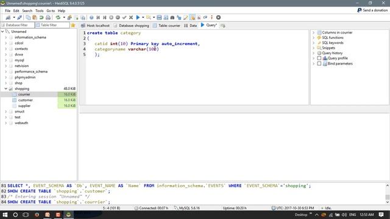The width and height of the screenshot is (390, 219).
Task: Click the Save SQL to file icon
Action: pyautogui.click(x=159, y=18)
